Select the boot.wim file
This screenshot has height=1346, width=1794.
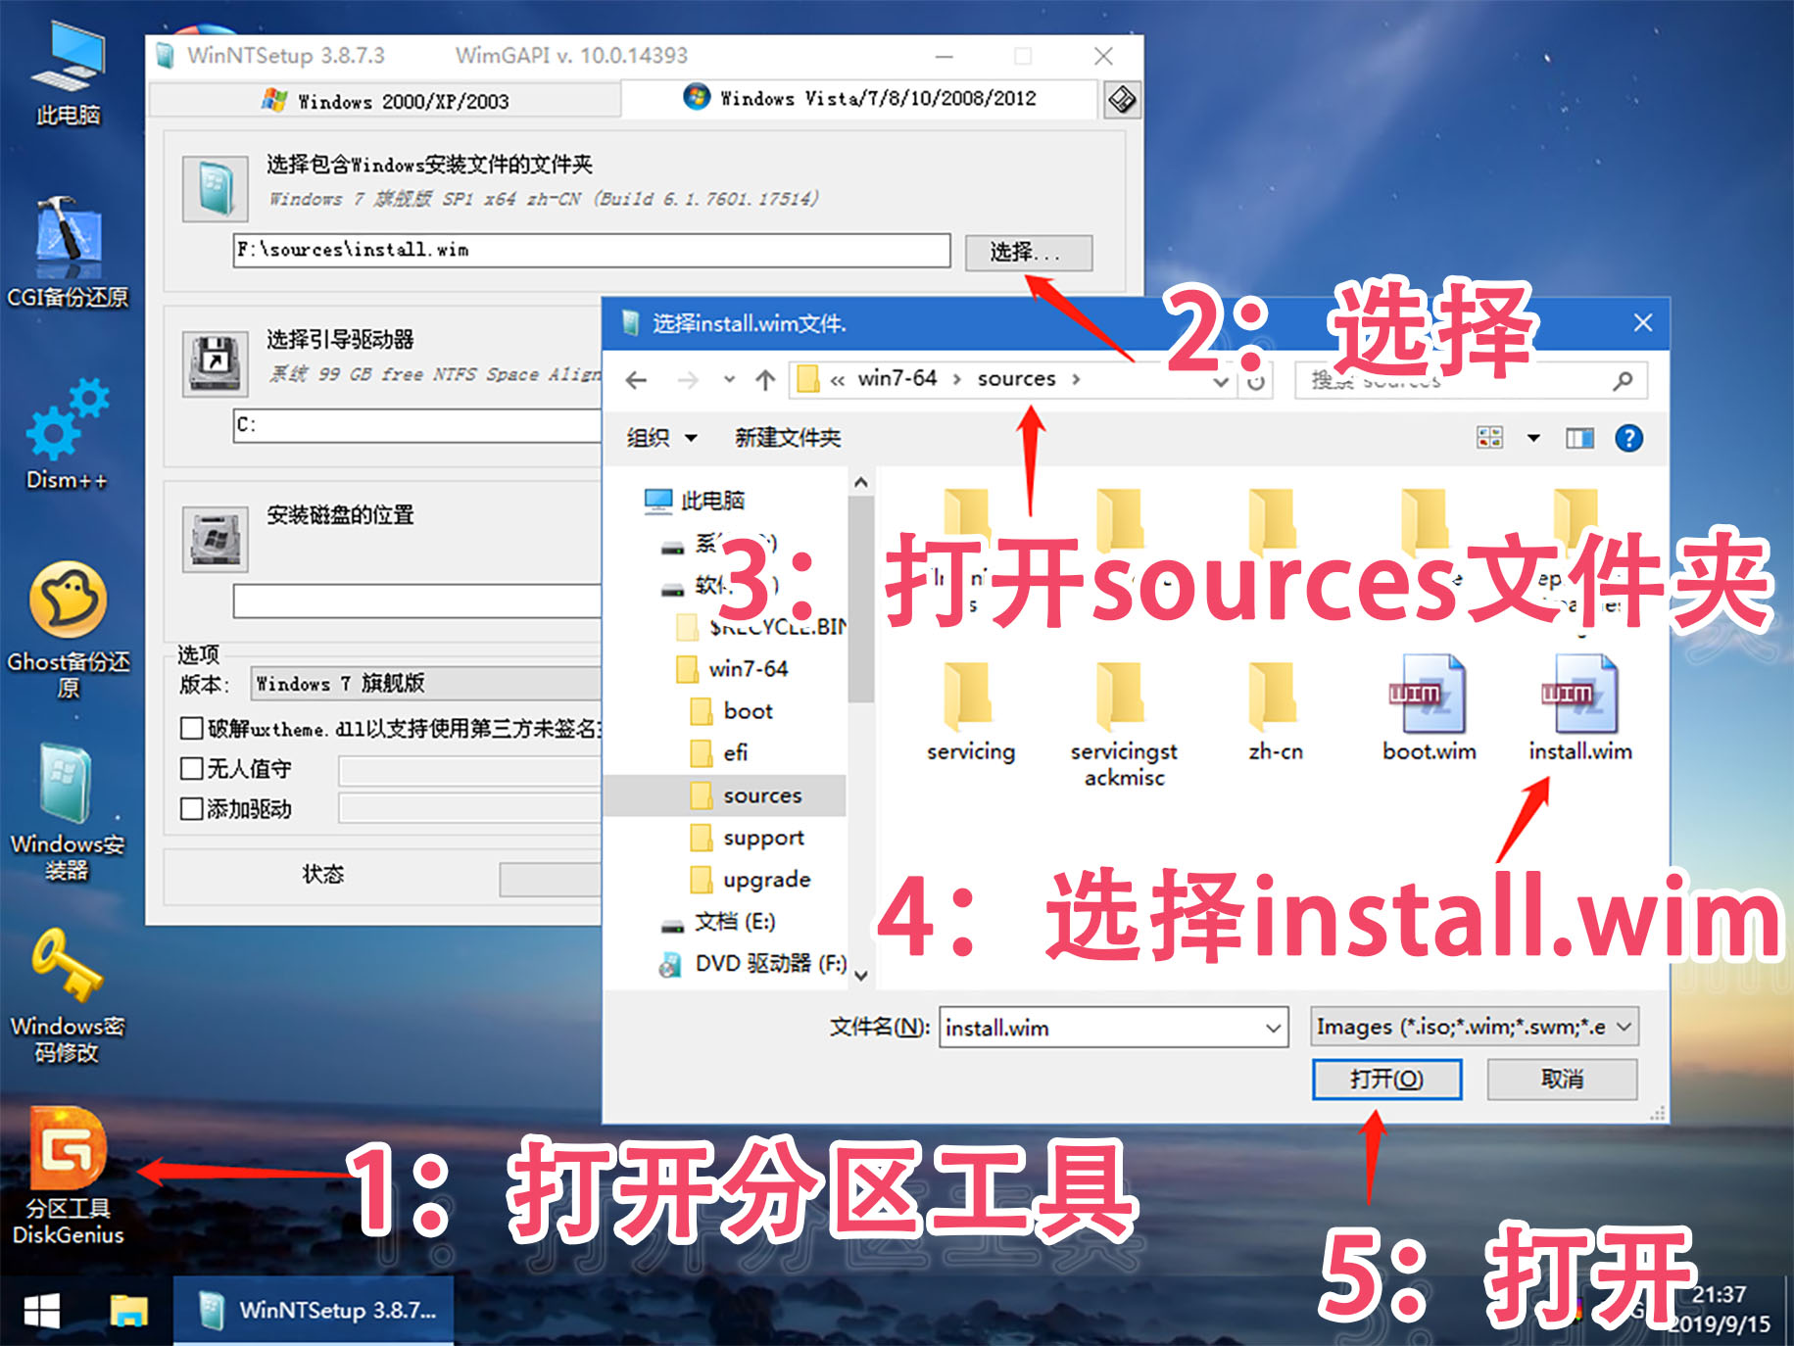1430,709
